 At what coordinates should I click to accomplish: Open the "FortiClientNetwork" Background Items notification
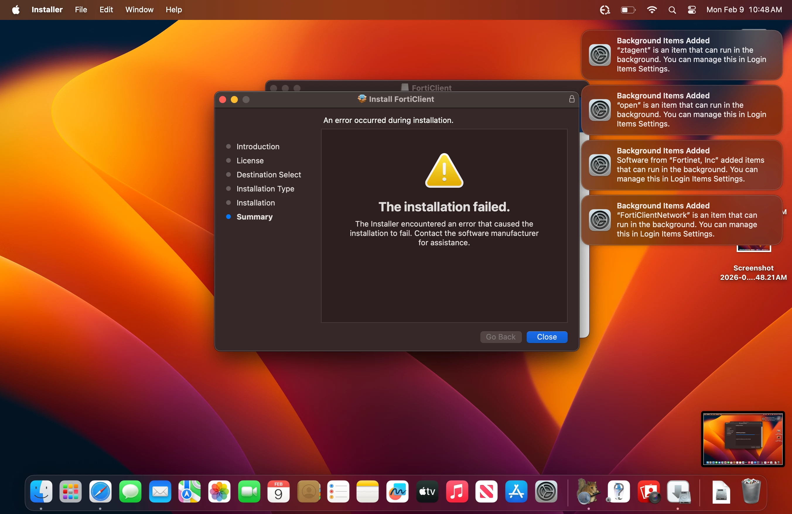[682, 220]
